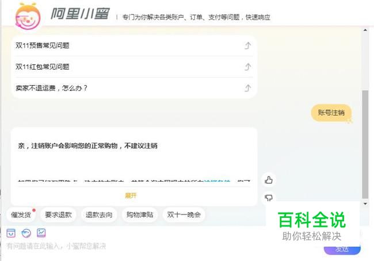Screen dimensions: 374x261
Task: Click the scrollbar down arrow
Action: pos(365,204)
